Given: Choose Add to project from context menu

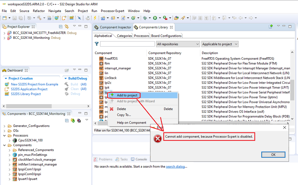Looking at the screenshot, I should [127, 95].
